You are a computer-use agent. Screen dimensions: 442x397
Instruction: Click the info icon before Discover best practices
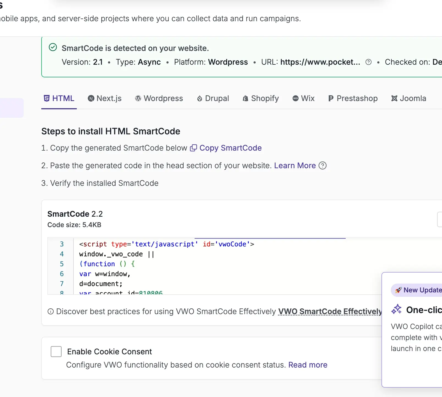click(51, 311)
